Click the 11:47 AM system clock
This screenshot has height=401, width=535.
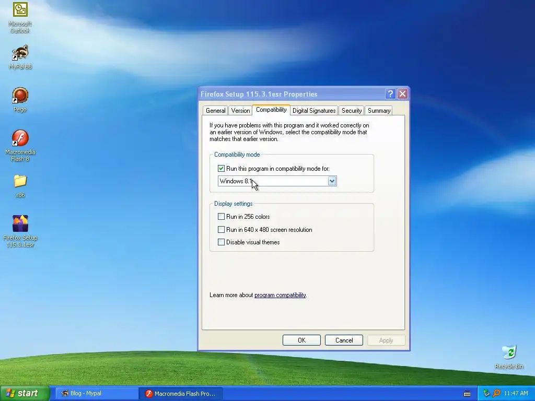click(x=516, y=394)
